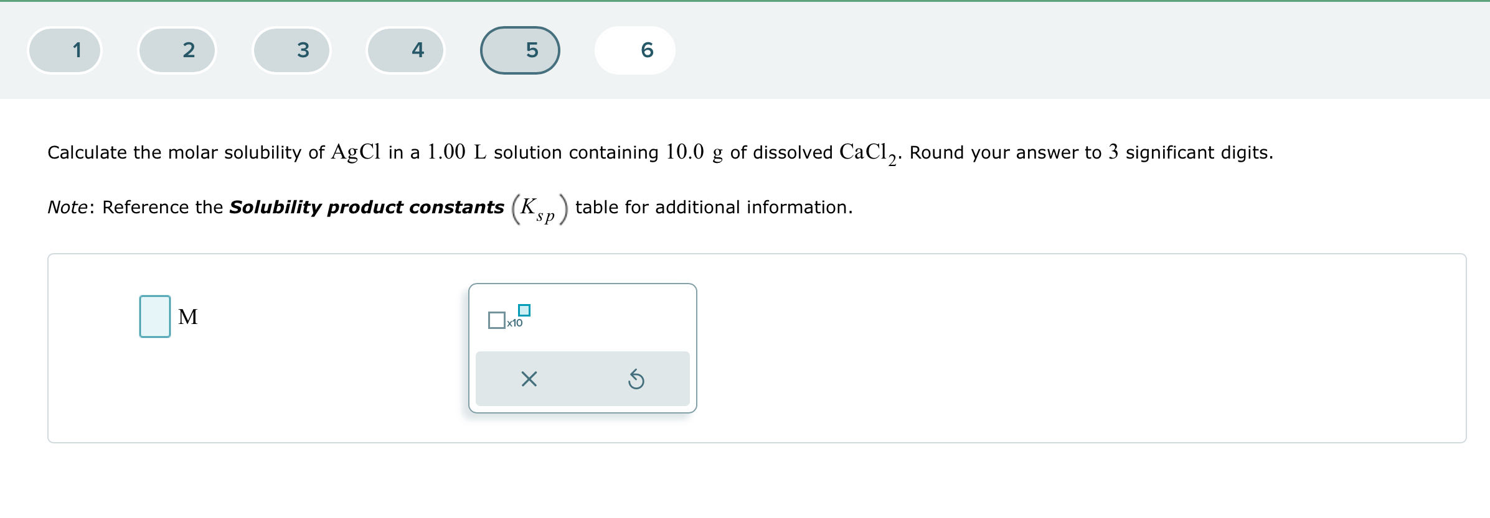Click the molarity answer input field
This screenshot has width=1490, height=518.
154,318
